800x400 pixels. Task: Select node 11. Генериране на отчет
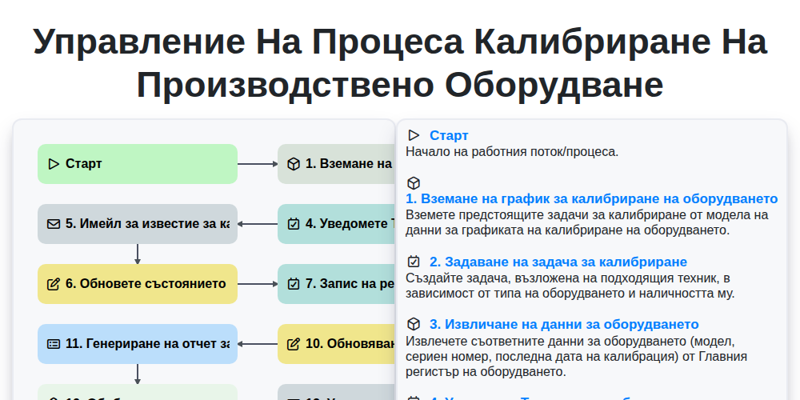coord(138,344)
